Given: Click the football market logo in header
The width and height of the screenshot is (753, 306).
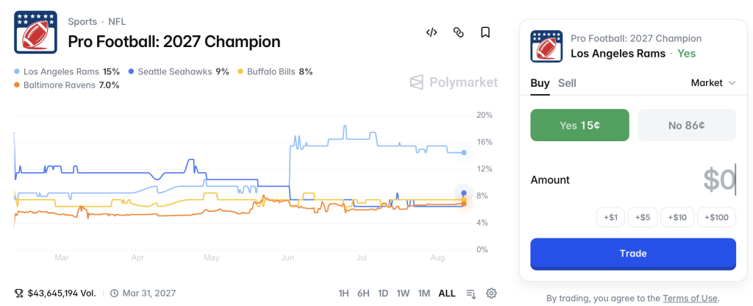Looking at the screenshot, I should 36,32.
